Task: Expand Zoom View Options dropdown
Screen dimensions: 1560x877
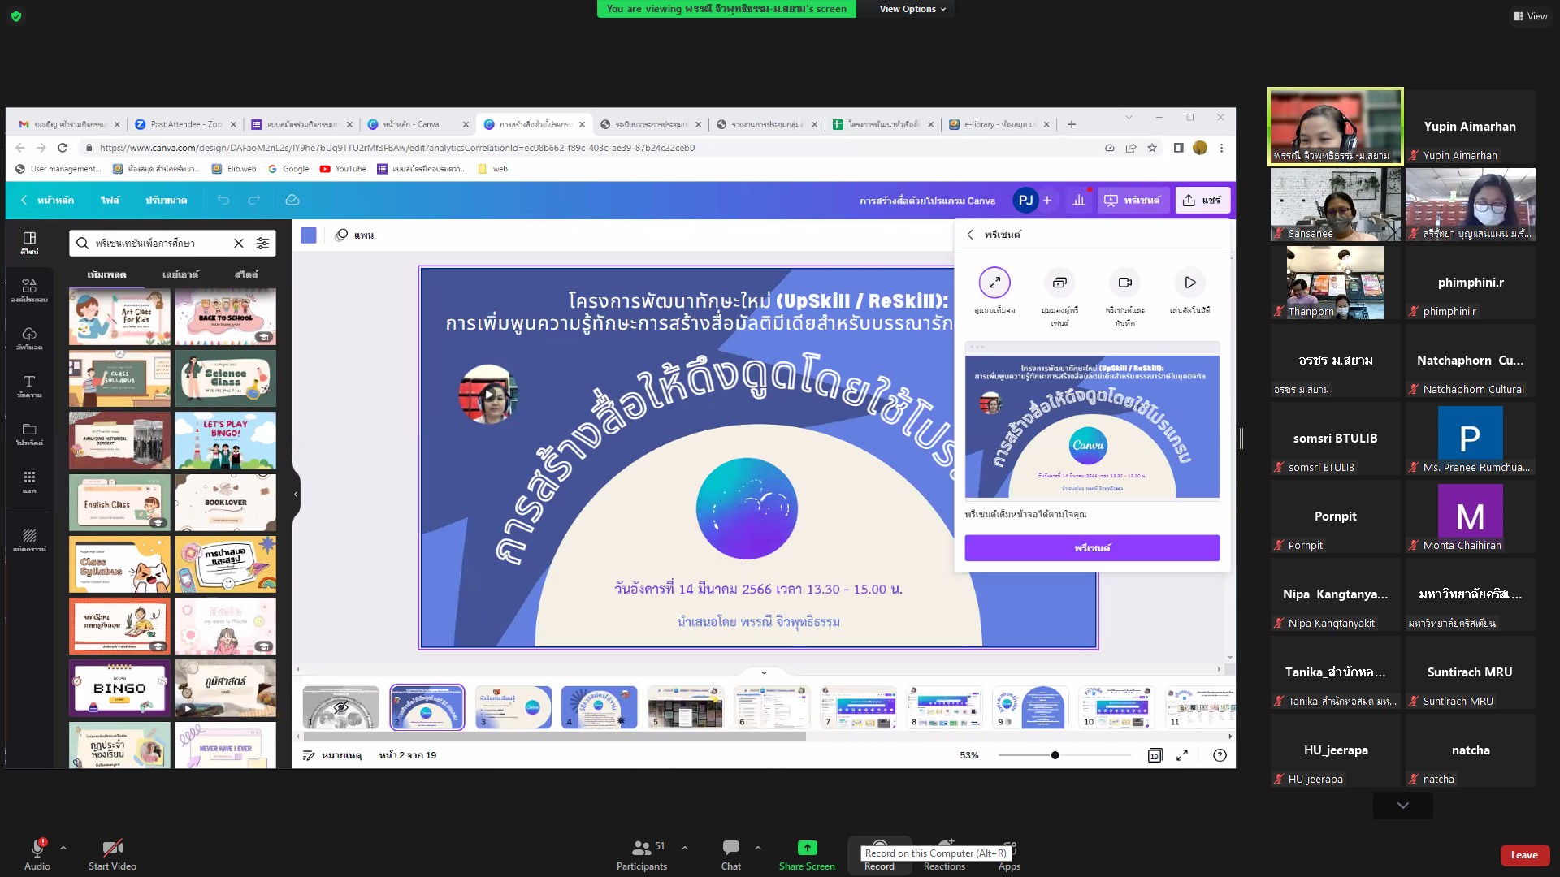Action: coord(912,9)
